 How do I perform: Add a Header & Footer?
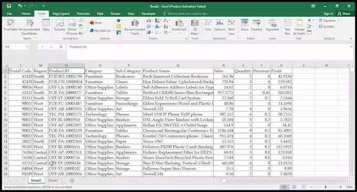(299, 27)
